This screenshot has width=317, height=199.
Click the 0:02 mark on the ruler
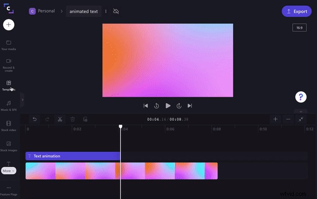pos(77,129)
